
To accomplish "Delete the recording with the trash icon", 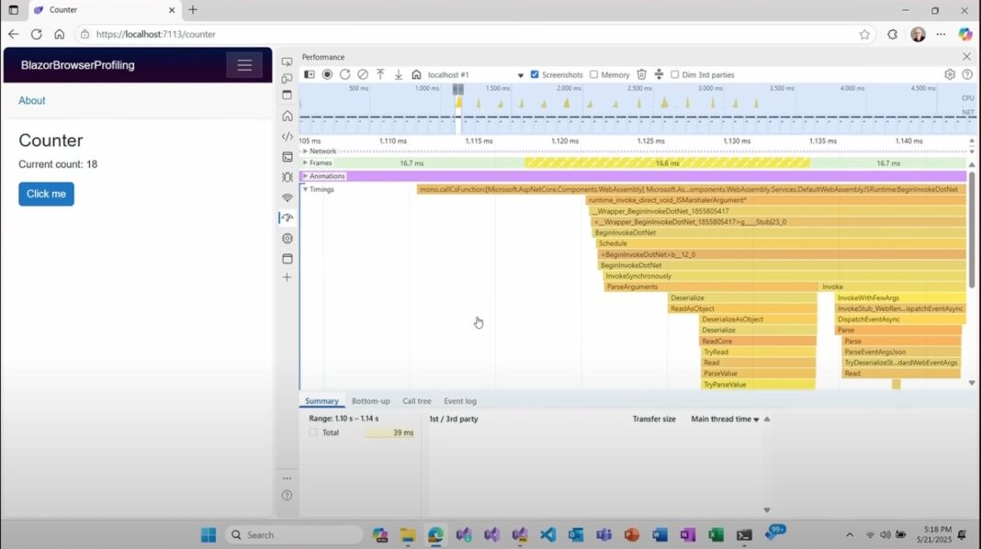I will (640, 74).
